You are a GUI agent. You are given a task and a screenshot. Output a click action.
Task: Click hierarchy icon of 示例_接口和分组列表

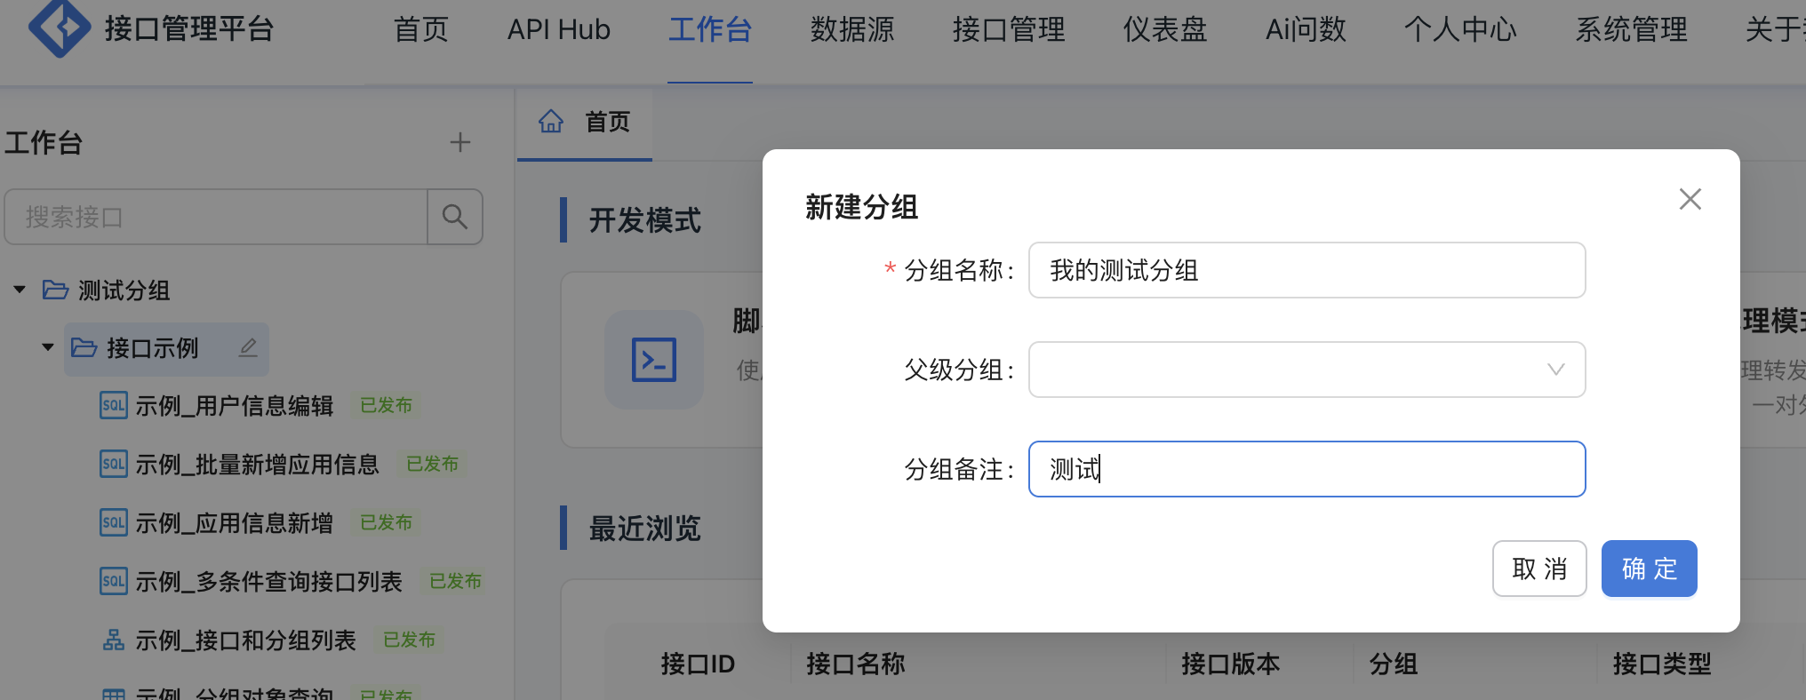point(113,640)
